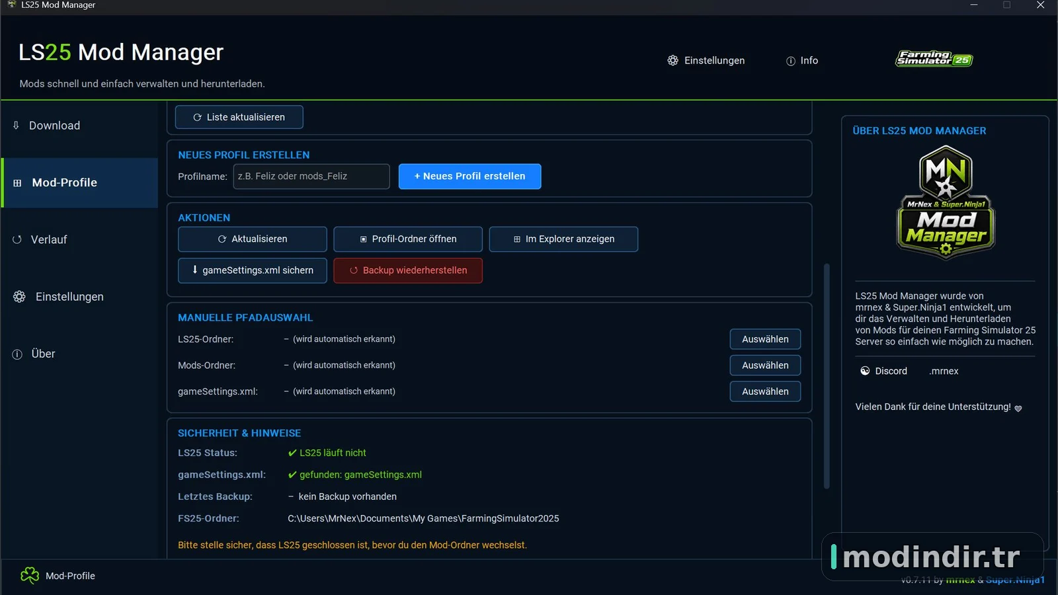Click the sidebar Einstellungen gear icon
1058x595 pixels.
(x=19, y=297)
